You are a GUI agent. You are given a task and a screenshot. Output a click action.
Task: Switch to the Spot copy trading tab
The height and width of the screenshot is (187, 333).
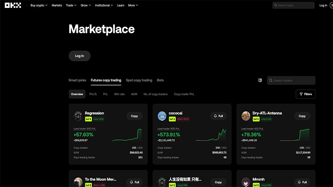pos(139,80)
